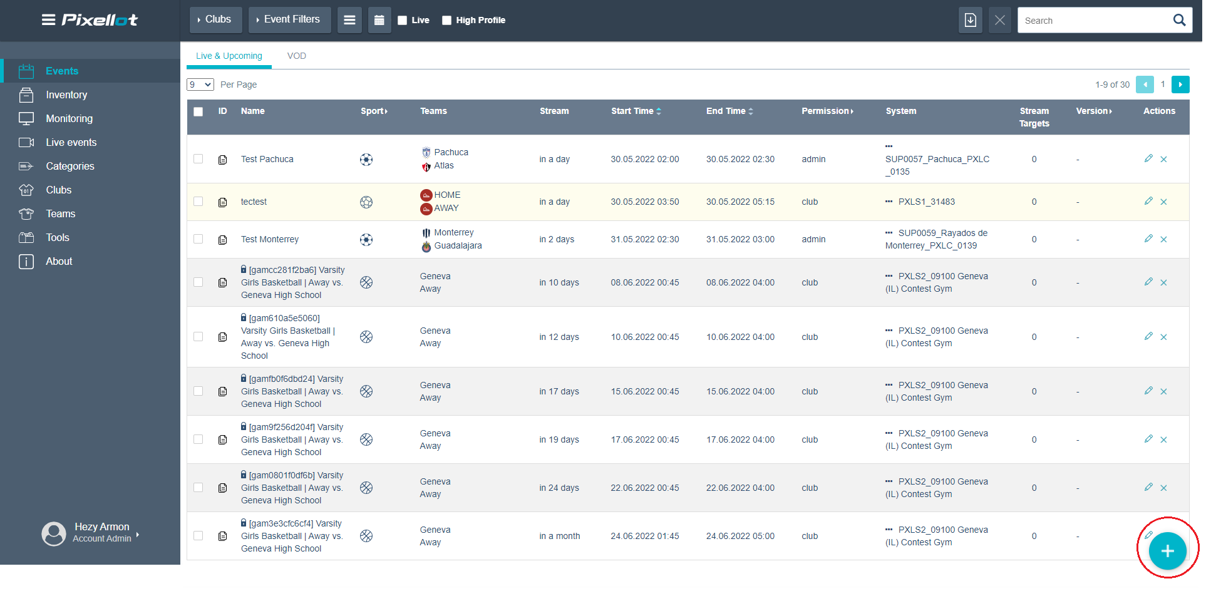
Task: Open the list view toolbar button
Action: pos(349,20)
